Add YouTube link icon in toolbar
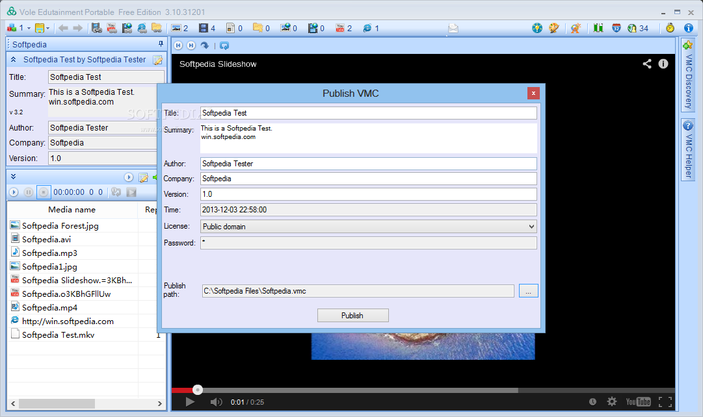The width and height of the screenshot is (703, 417). tap(112, 28)
